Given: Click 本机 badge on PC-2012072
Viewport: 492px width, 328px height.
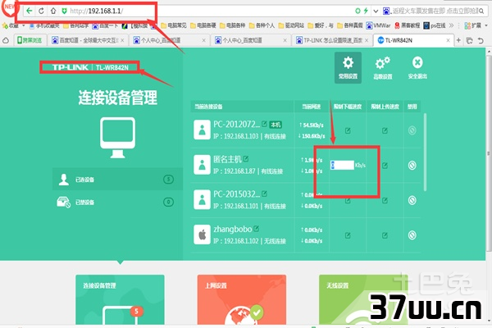Looking at the screenshot, I should pos(276,125).
